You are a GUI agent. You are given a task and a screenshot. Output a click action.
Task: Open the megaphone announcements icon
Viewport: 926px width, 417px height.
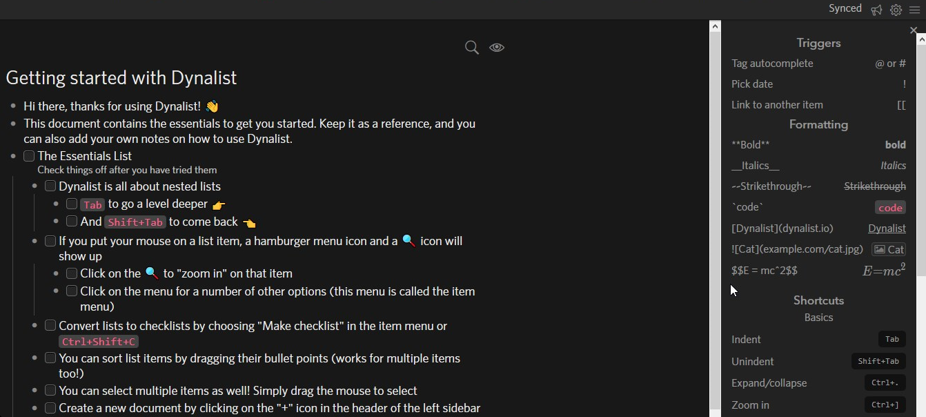pyautogui.click(x=876, y=10)
